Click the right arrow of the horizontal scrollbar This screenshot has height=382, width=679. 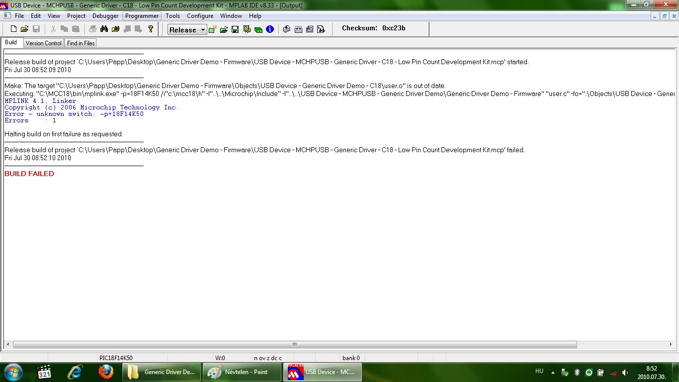pos(671,344)
